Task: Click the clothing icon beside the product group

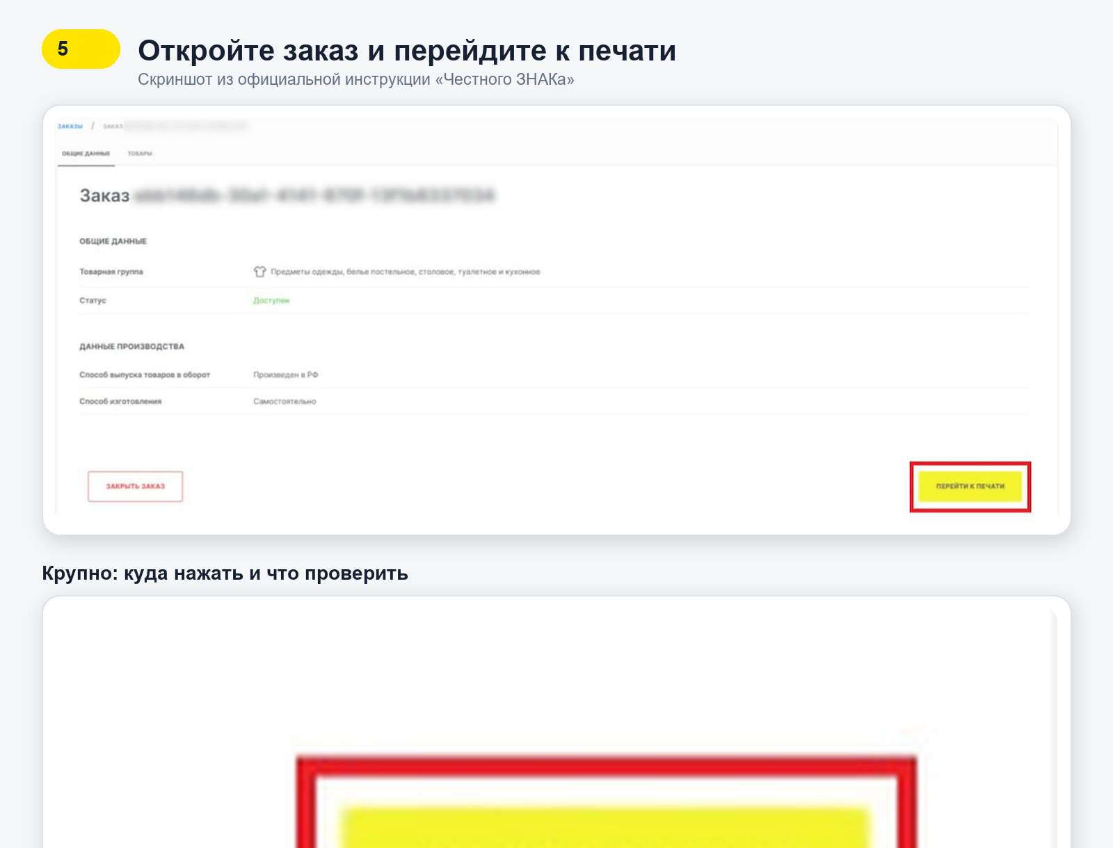Action: point(259,272)
